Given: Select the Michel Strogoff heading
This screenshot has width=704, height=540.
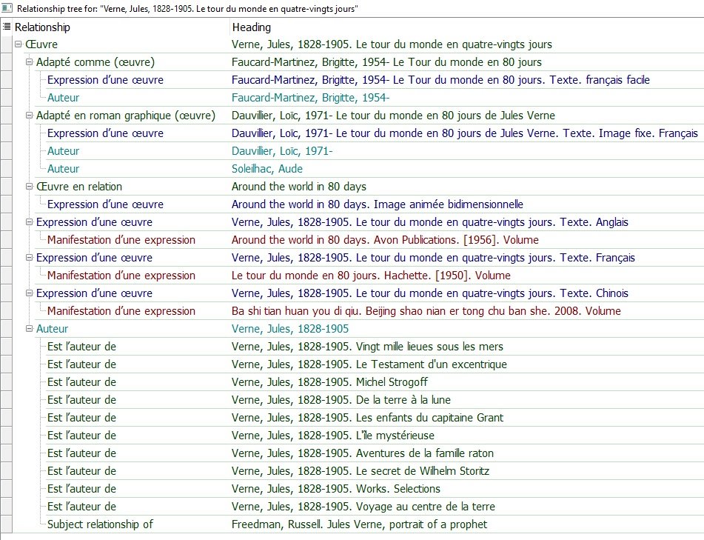Looking at the screenshot, I should pos(329,382).
